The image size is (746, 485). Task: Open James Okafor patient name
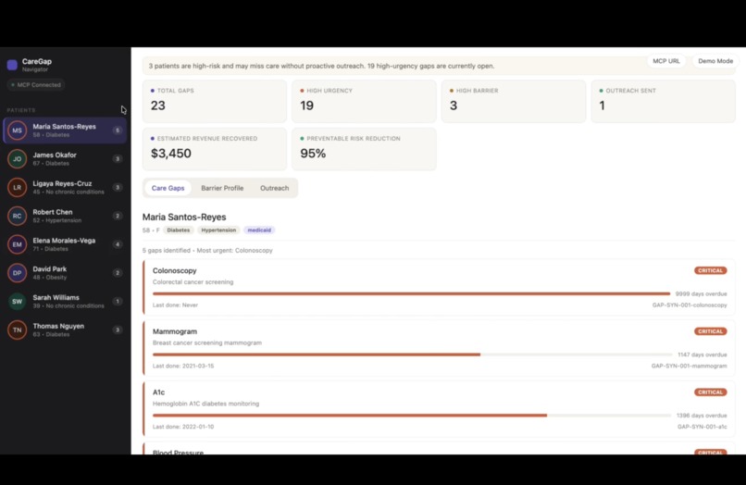click(x=55, y=155)
